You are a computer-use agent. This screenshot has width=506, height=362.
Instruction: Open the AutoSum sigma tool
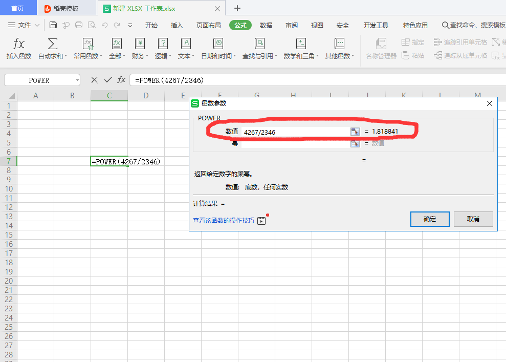point(53,44)
